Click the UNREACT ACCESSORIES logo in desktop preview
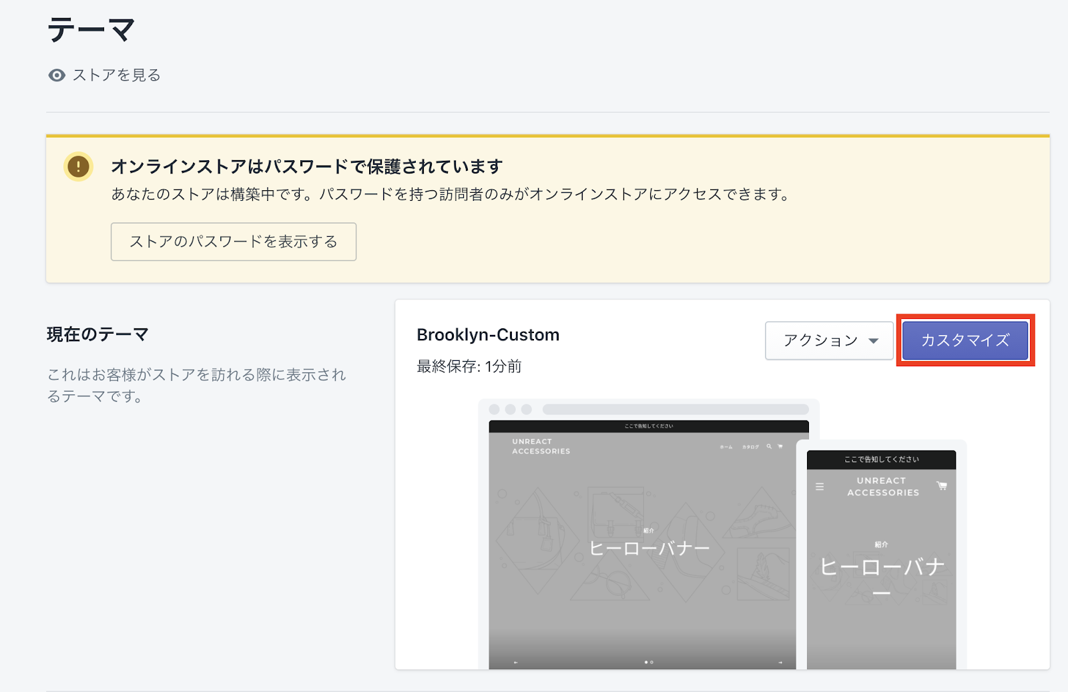Image resolution: width=1068 pixels, height=692 pixels. pos(541,446)
